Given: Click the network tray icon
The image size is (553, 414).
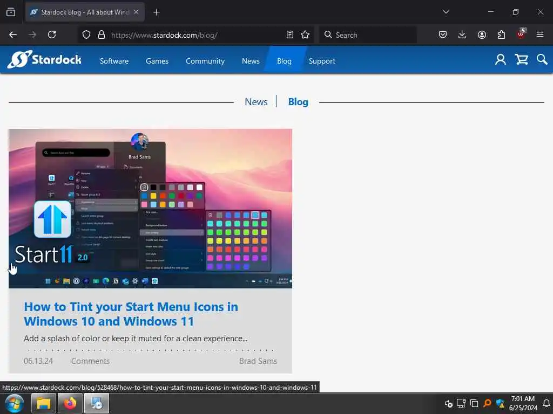Looking at the screenshot, I should coord(461,403).
